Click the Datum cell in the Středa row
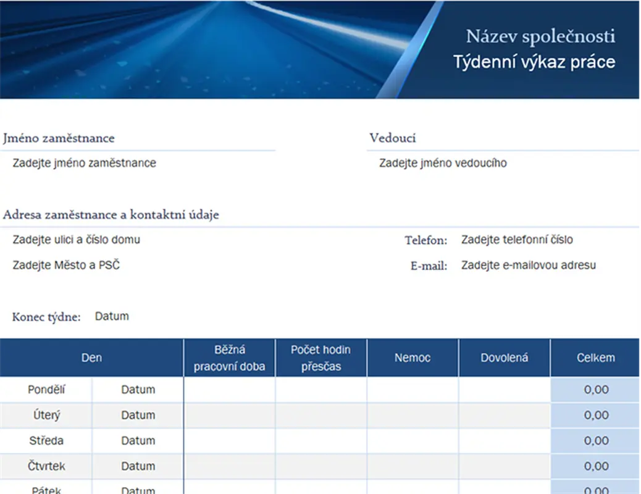The height and width of the screenshot is (494, 641). pyautogui.click(x=136, y=440)
